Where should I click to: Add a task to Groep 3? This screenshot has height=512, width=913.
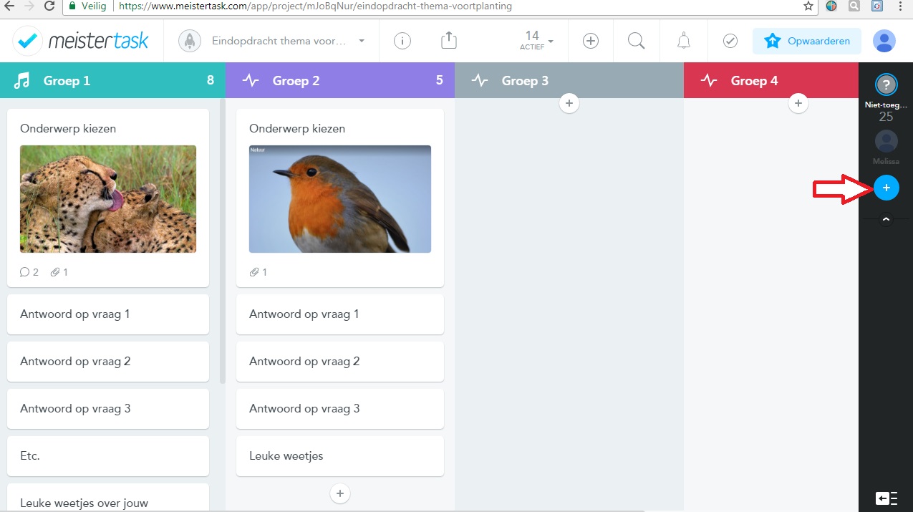(569, 104)
